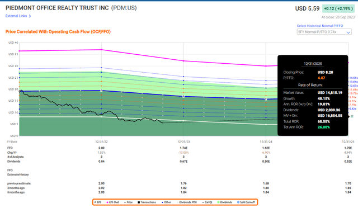Image resolution: width=358 pixels, height=208 pixels.
Task: Click the 2.03 value in 6 months ago row
Action: (101, 192)
